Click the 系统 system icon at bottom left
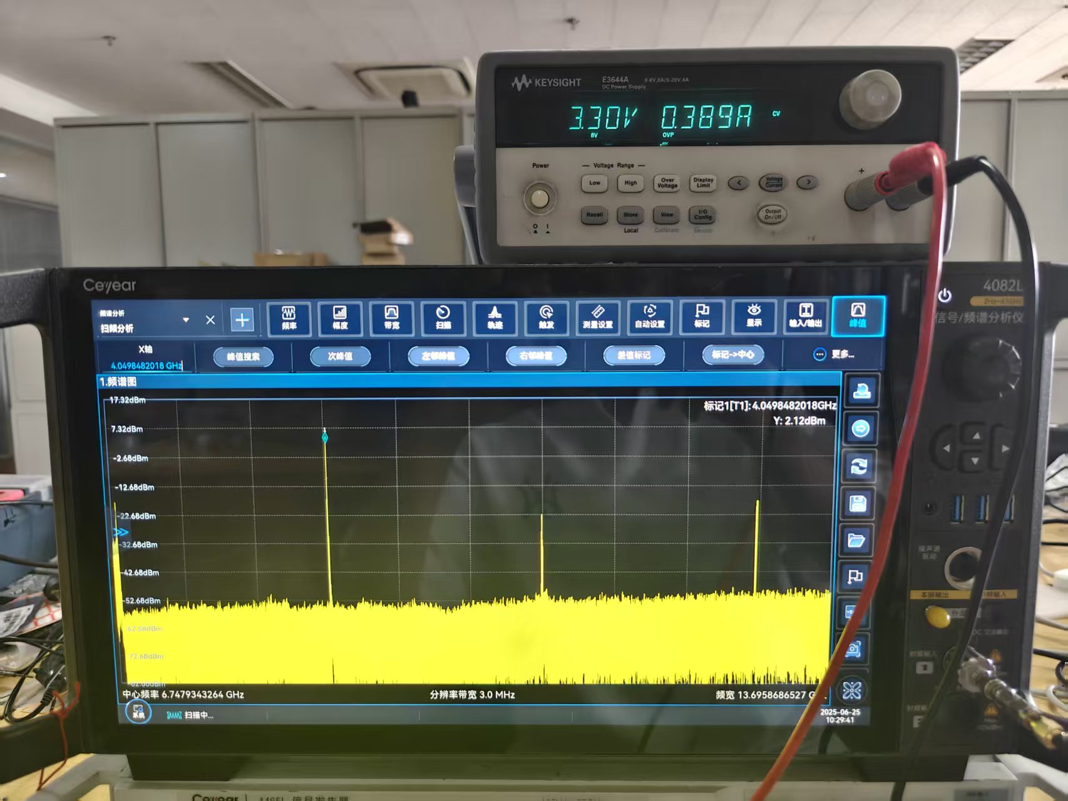Image resolution: width=1068 pixels, height=801 pixels. click(x=138, y=712)
